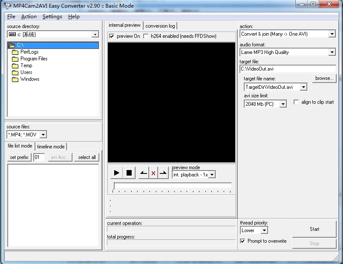Click the right mark-out arrow button
The height and width of the screenshot is (264, 343).
[163, 173]
